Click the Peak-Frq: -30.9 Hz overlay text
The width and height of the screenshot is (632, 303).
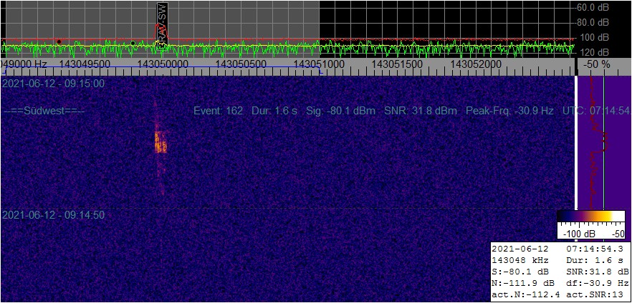click(510, 111)
